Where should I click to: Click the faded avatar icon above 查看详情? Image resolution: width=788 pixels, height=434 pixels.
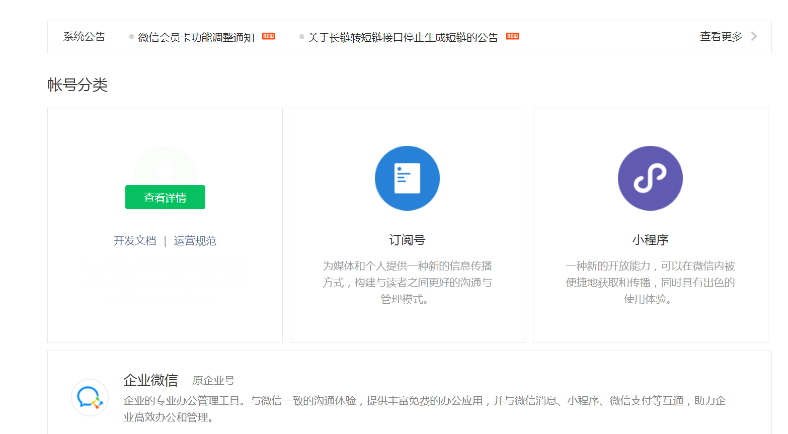tap(165, 166)
